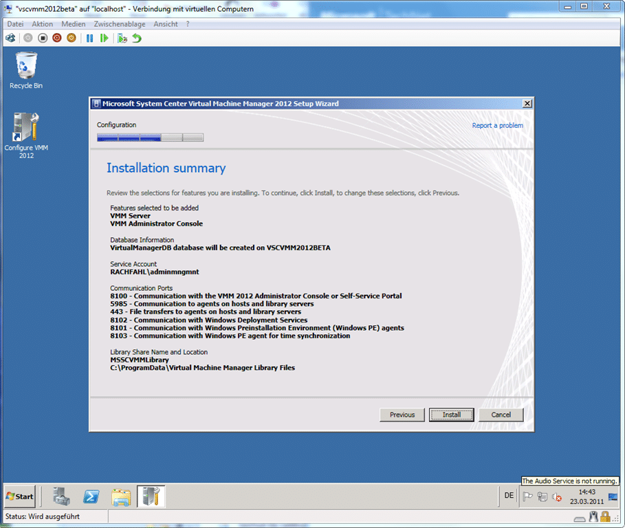The image size is (625, 528).
Task: Open Server Manager from the taskbar
Action: pos(61,496)
